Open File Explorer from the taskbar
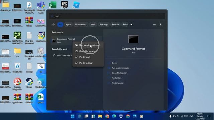 [x=100, y=116]
